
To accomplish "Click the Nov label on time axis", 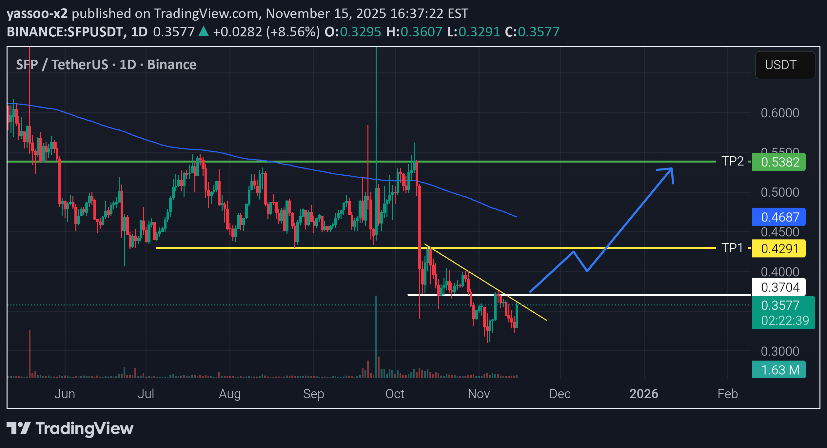I will click(x=479, y=394).
